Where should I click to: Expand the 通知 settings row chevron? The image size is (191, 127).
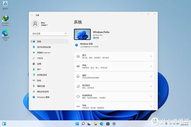(x=151, y=76)
